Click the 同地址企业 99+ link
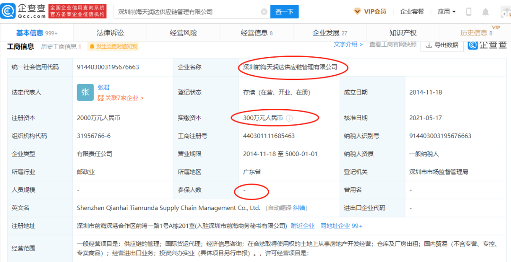 pos(341,226)
